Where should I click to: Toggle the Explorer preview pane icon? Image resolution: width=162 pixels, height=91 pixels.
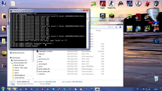[116, 27]
